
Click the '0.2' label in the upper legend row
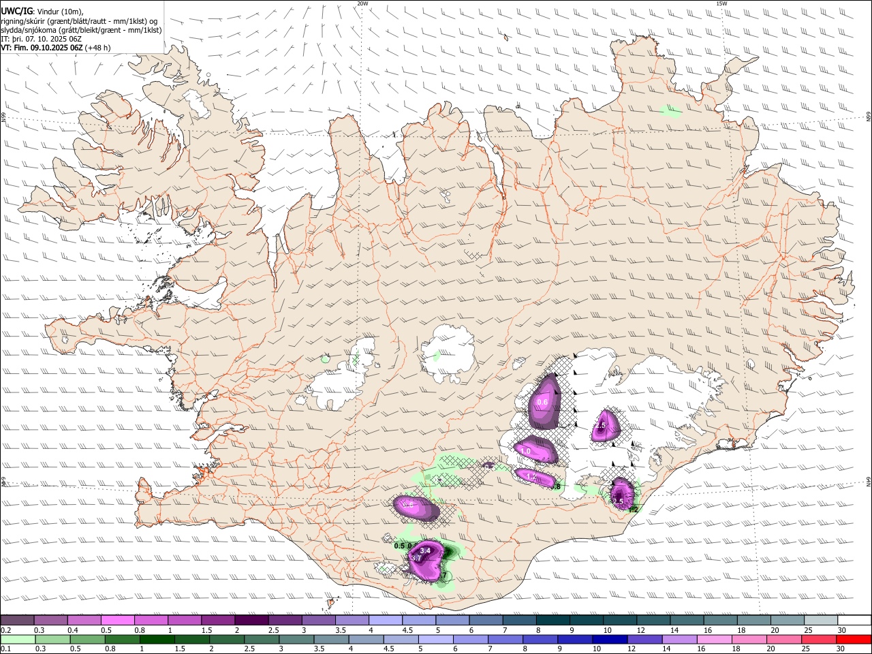(5, 629)
